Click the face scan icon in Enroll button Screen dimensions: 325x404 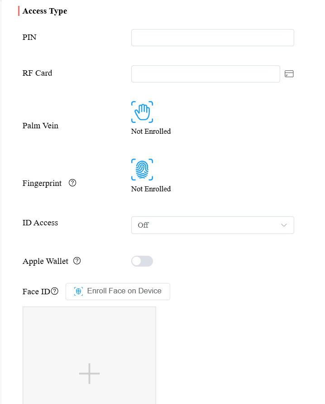(x=78, y=291)
